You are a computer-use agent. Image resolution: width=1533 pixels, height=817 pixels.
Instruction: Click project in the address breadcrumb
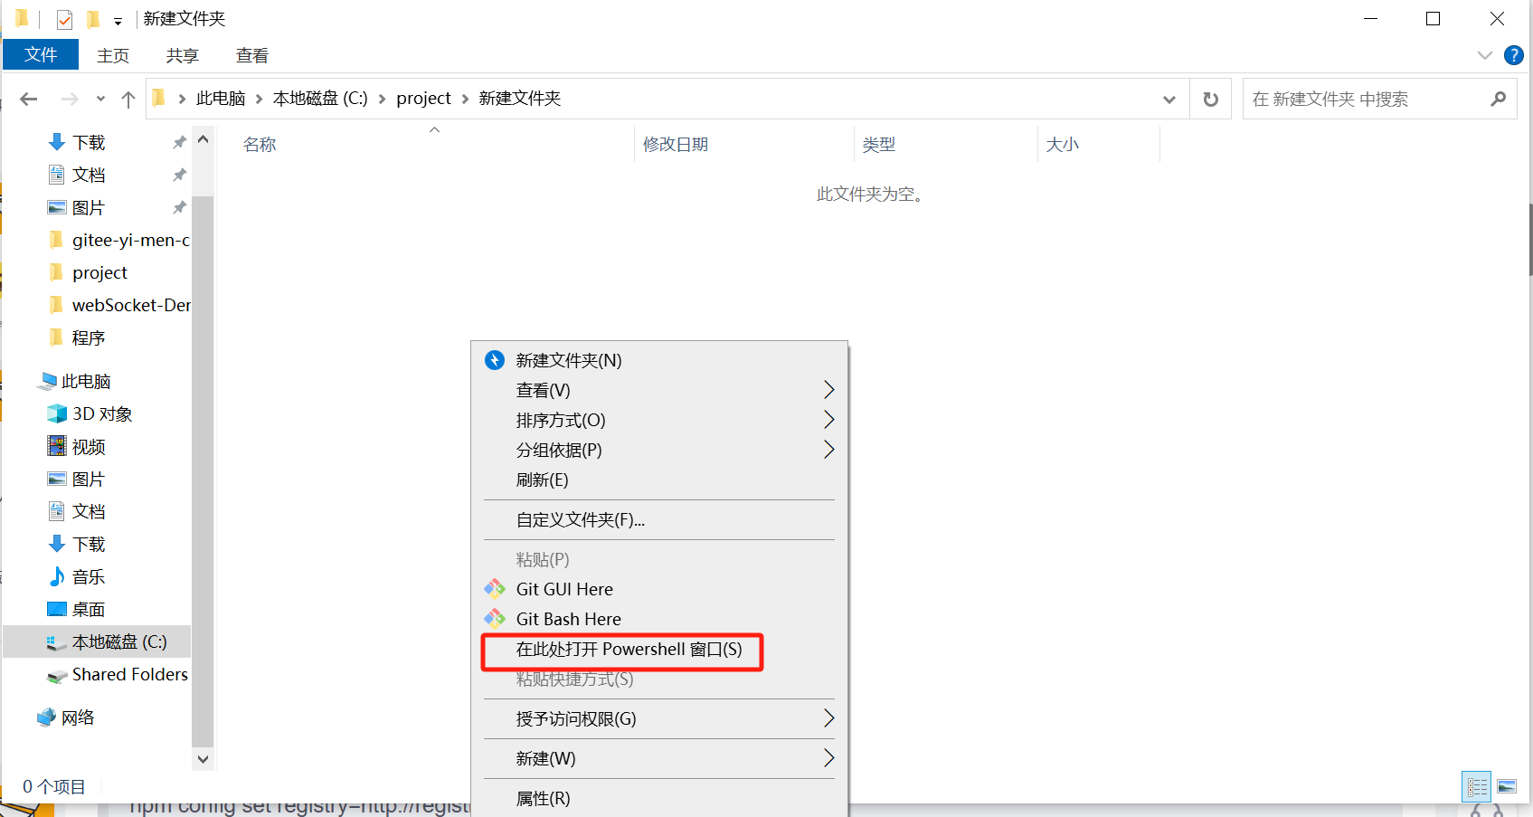423,99
